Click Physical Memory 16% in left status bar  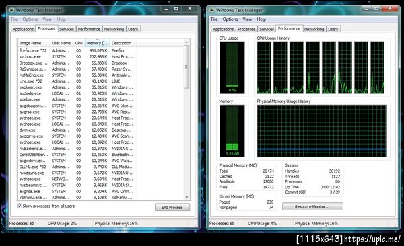point(116,223)
